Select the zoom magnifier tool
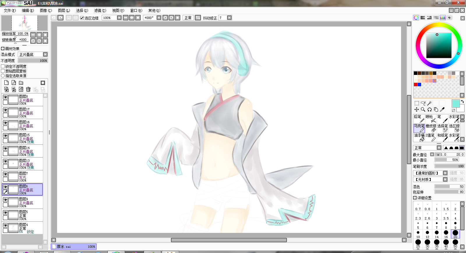 (423, 110)
